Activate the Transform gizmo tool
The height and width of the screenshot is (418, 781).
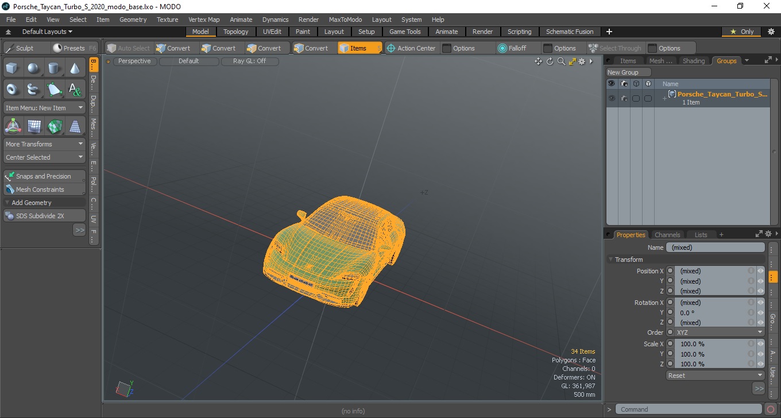[x=13, y=126]
